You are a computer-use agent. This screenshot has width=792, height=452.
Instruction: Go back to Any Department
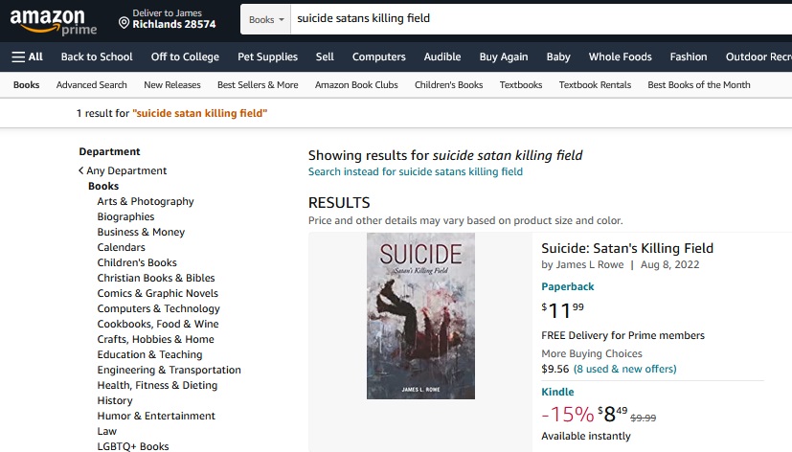tap(125, 170)
